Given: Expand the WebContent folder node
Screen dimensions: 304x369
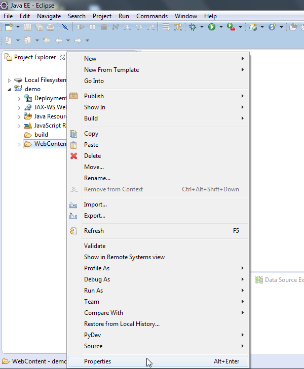Looking at the screenshot, I should (19, 144).
